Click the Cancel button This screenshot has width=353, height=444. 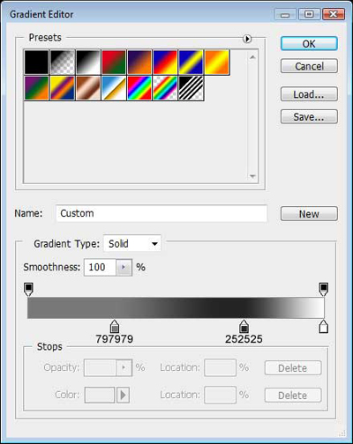309,66
